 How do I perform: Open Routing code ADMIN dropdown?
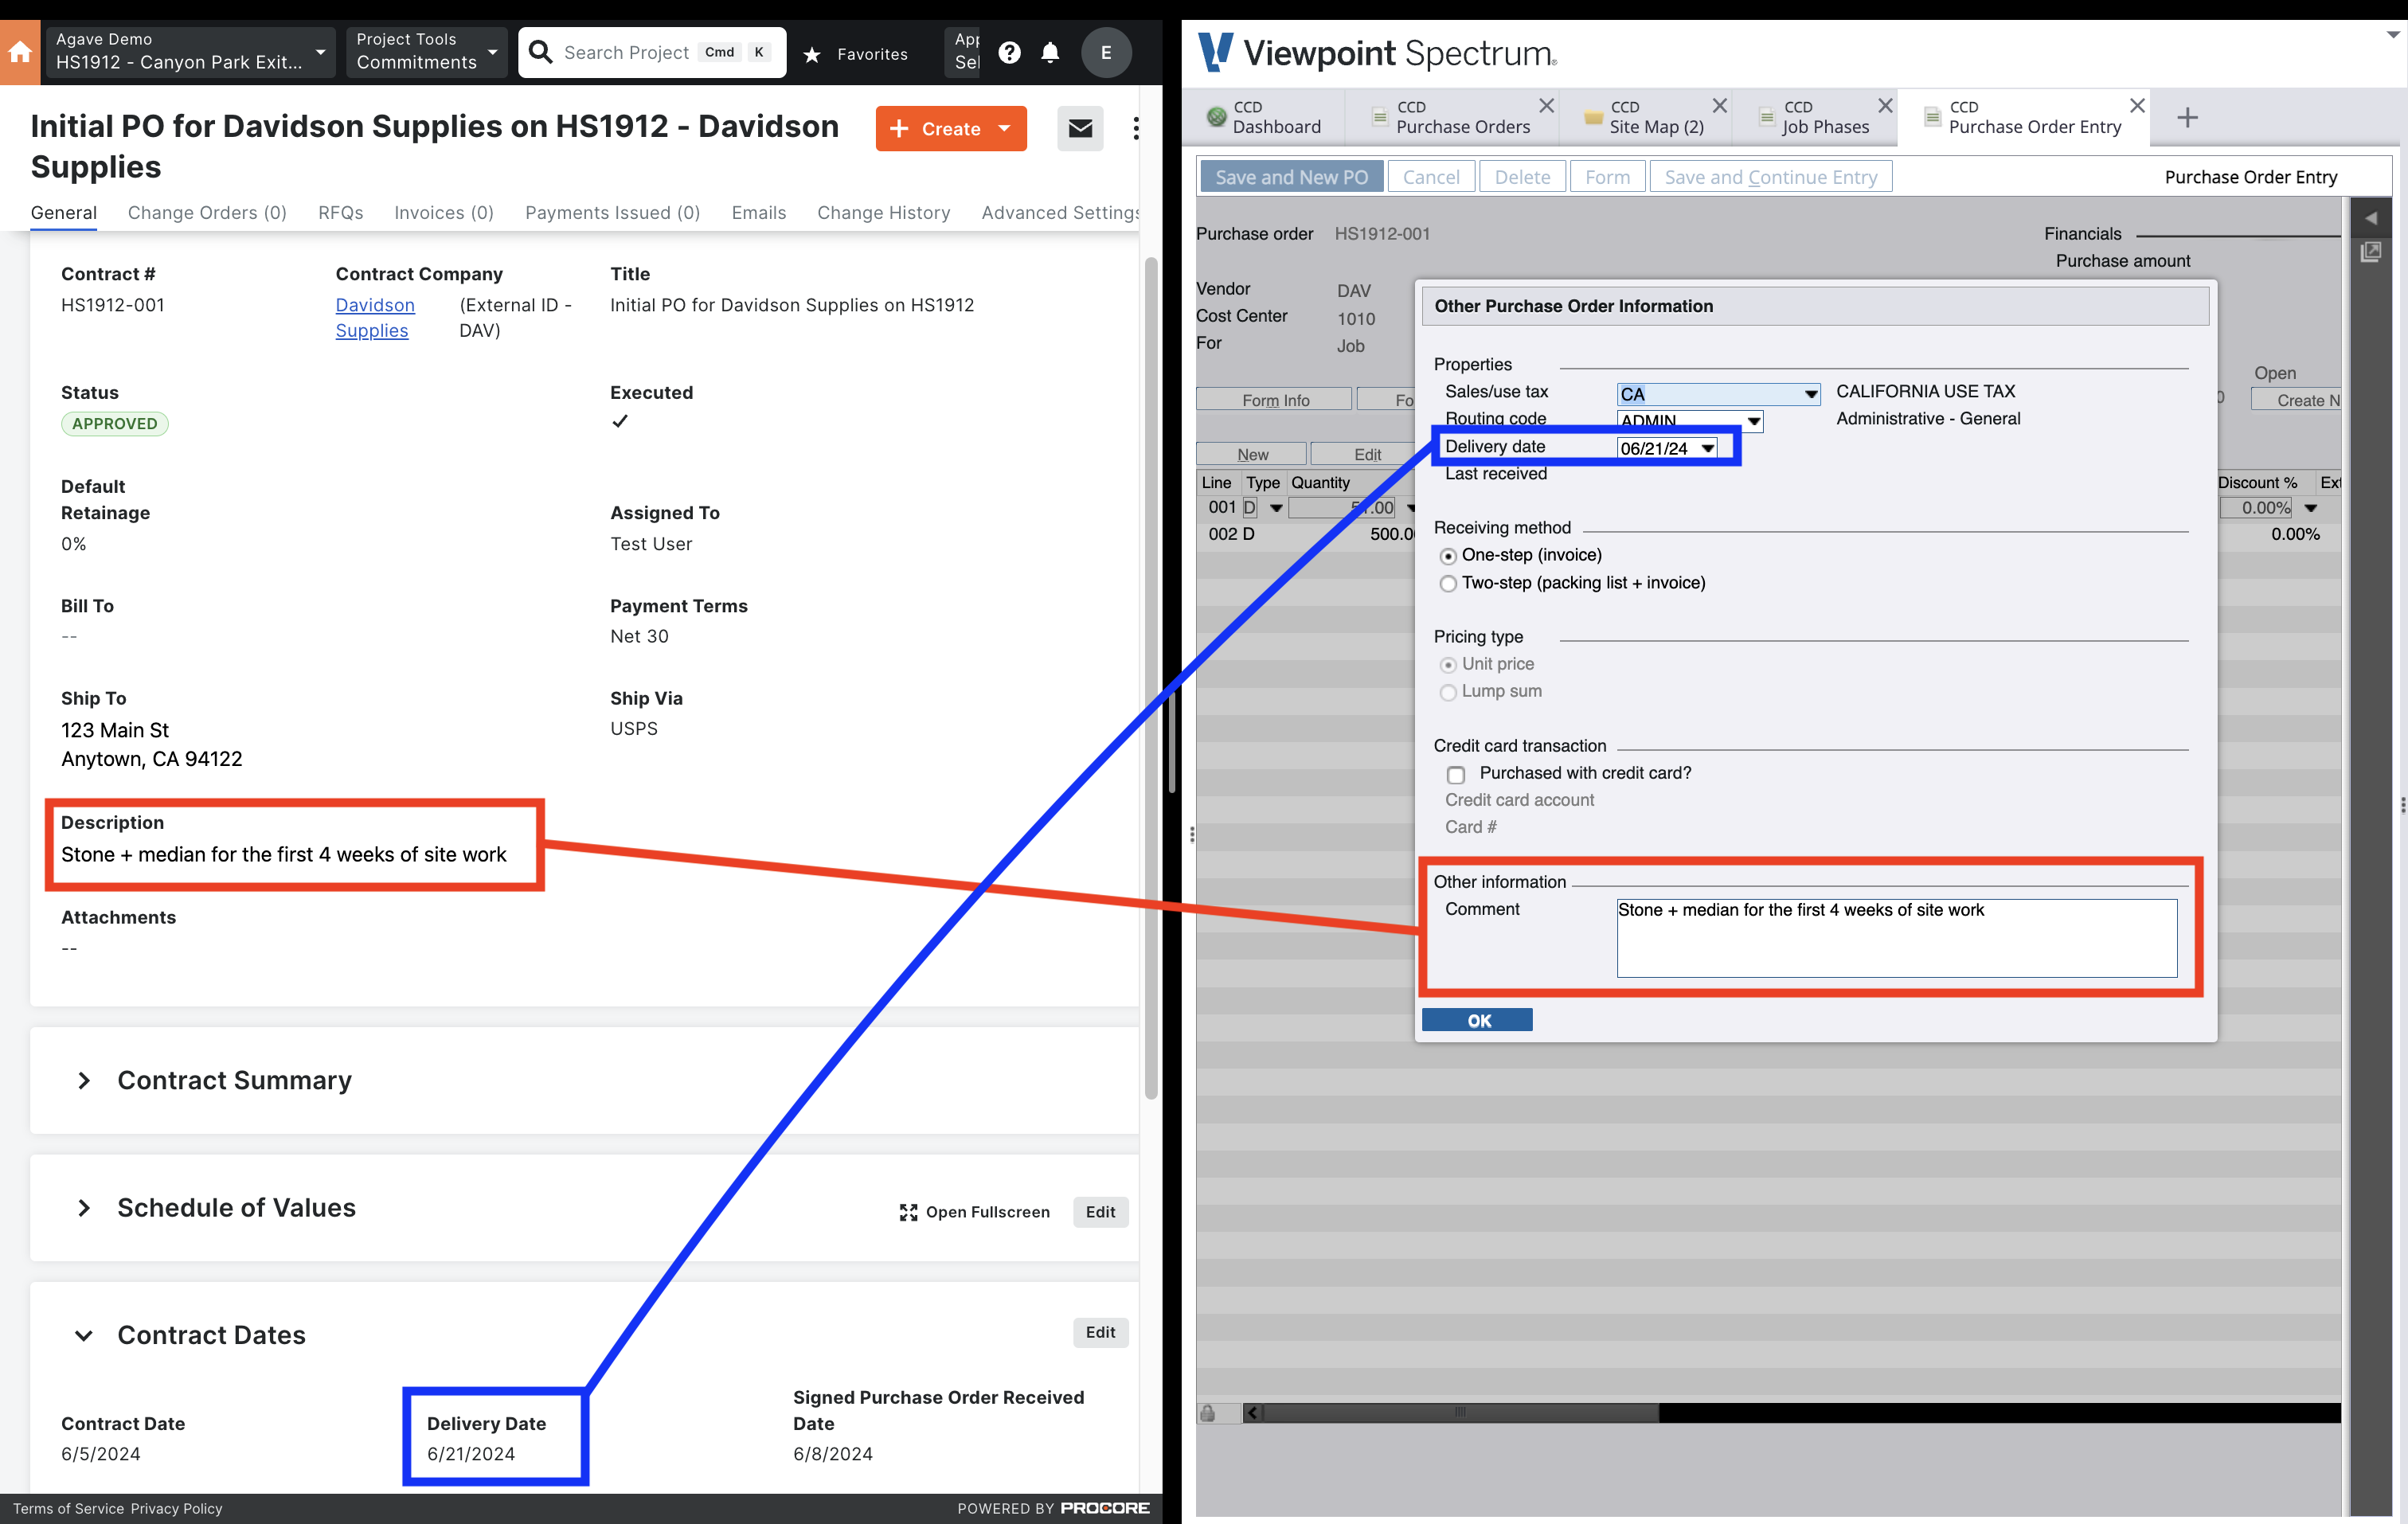coord(1753,421)
